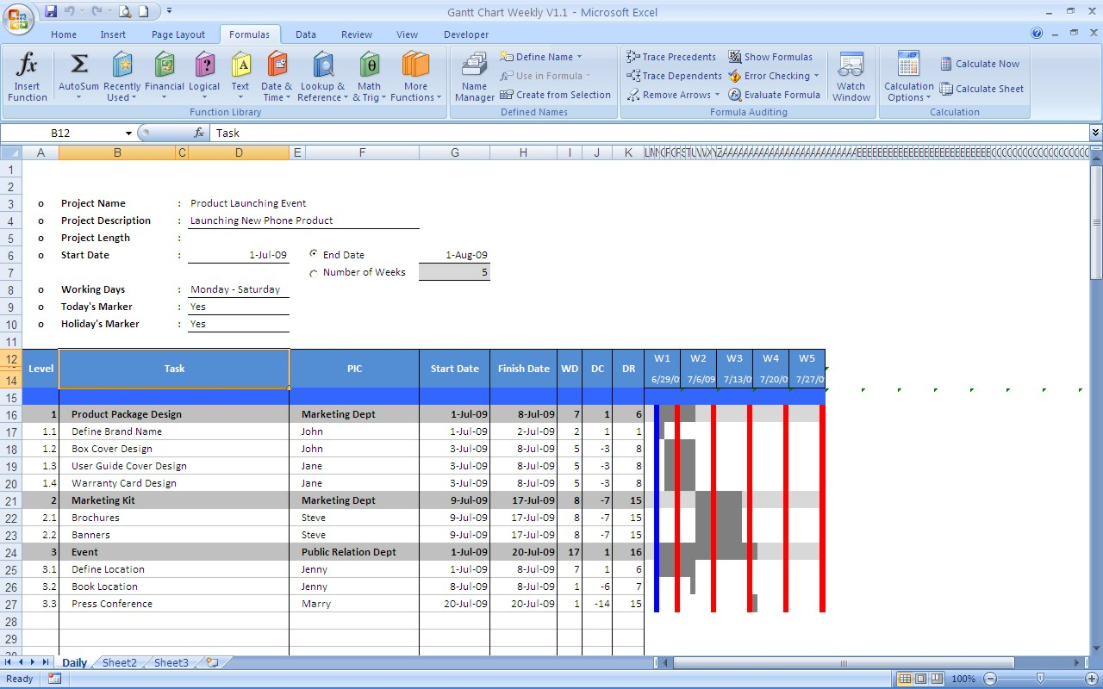Select the End Date radio button
This screenshot has width=1103, height=689.
coord(314,255)
